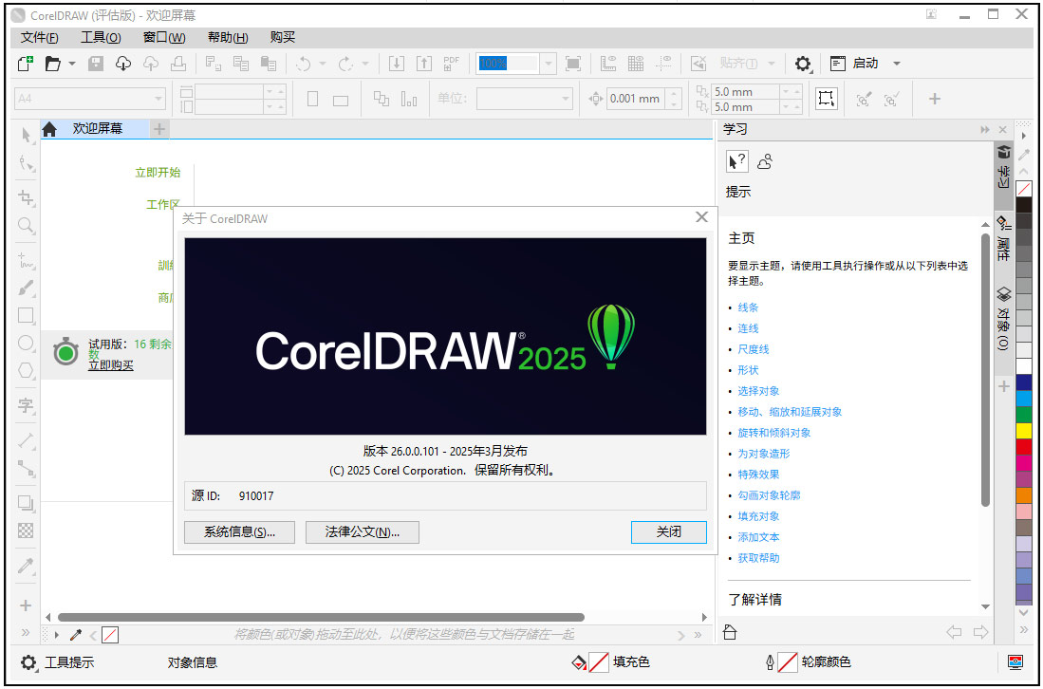Select the Crop tool
Screen dimensions: 1043x689
coord(26,197)
